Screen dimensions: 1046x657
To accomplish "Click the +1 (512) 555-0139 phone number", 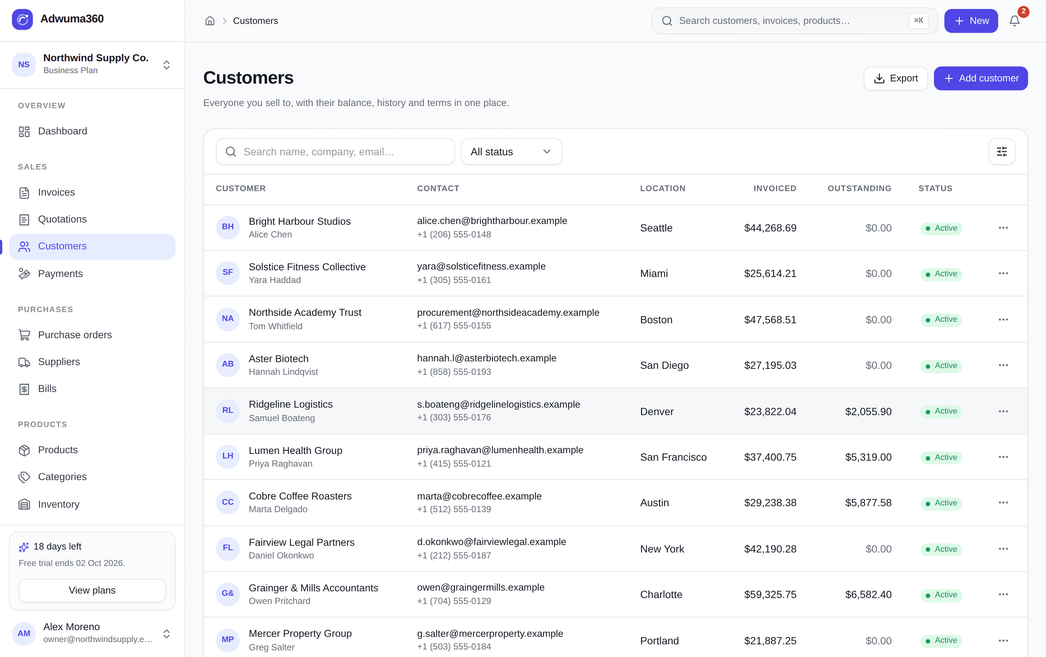I will 454,509.
